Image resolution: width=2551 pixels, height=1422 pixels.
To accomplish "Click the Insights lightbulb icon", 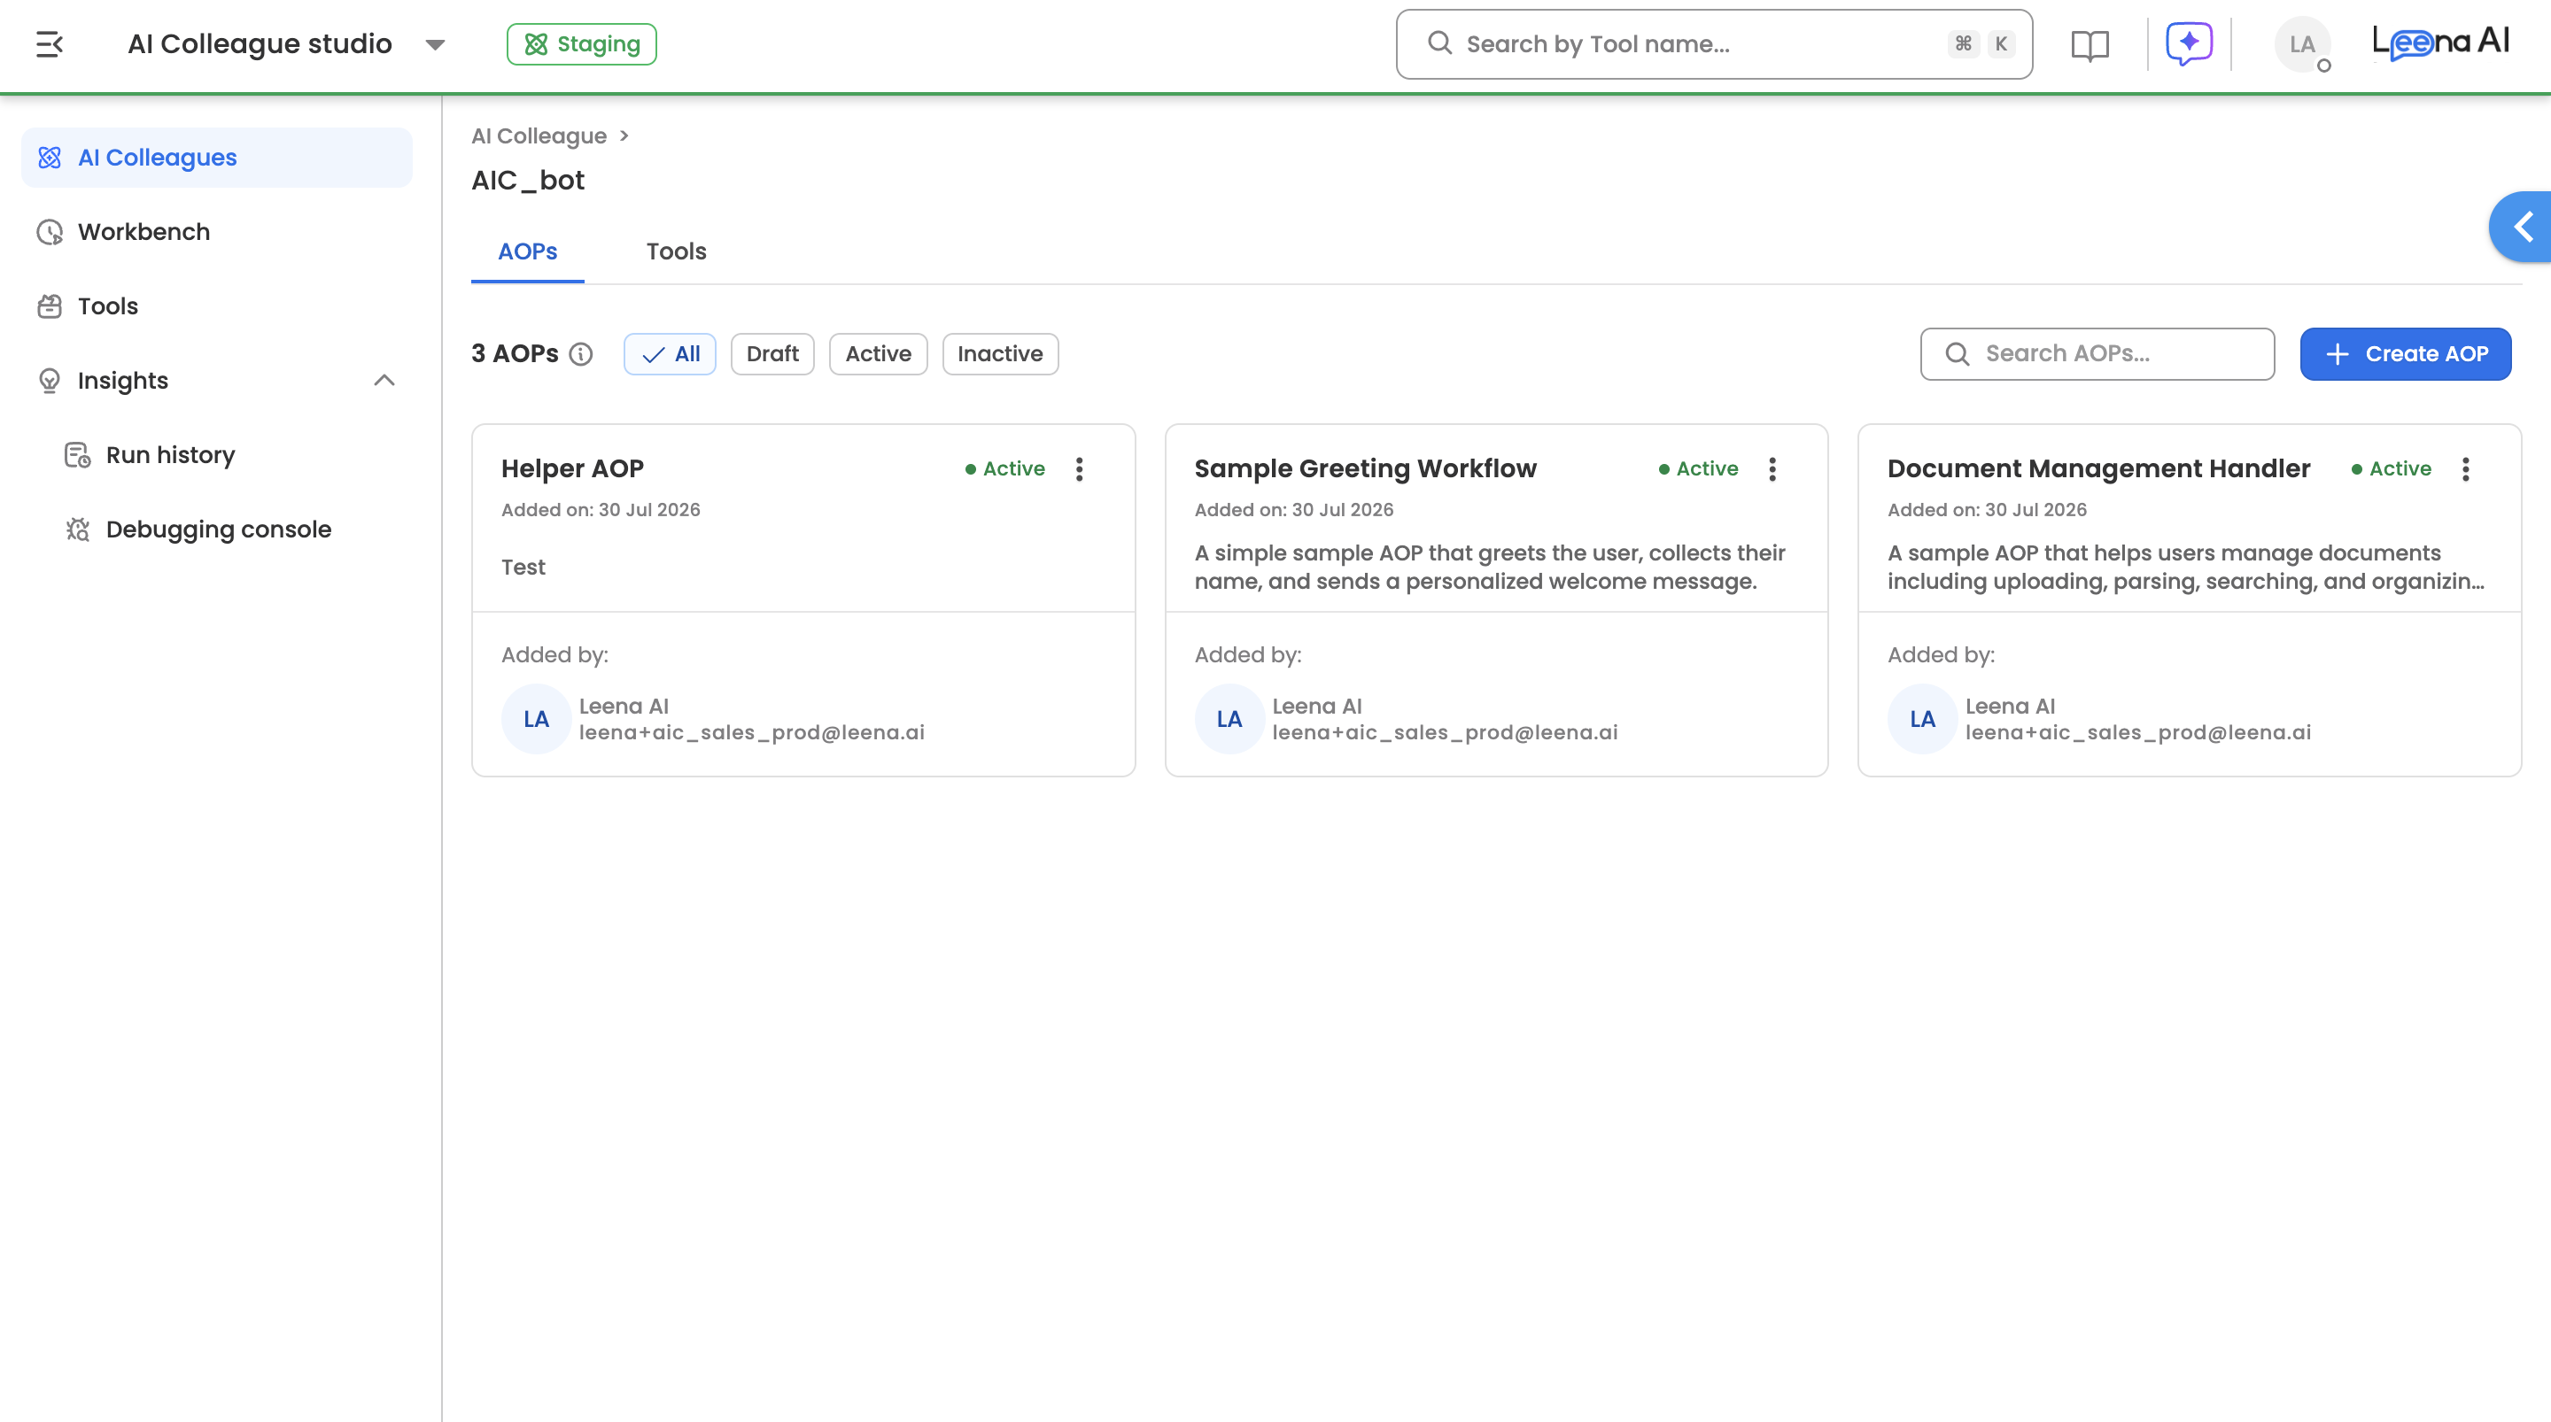I will [x=50, y=380].
